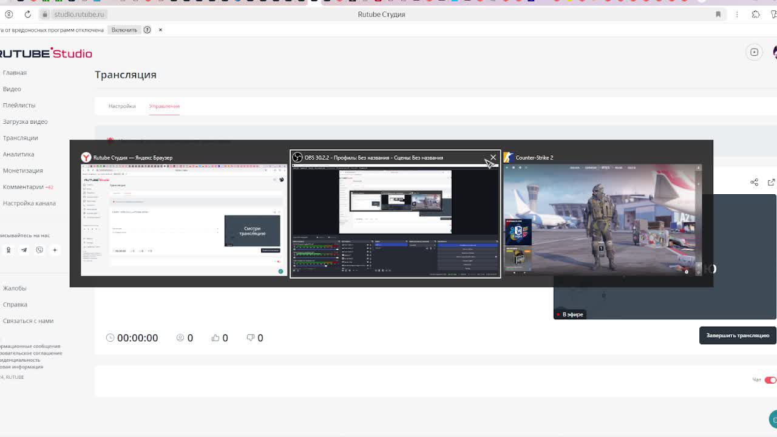Click the likes thumbs-up icon
The height and width of the screenshot is (437, 777).
215,337
